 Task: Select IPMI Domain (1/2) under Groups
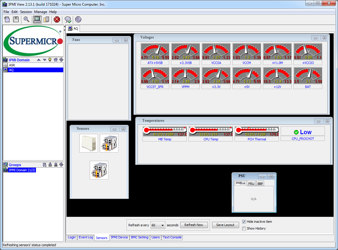(19, 170)
